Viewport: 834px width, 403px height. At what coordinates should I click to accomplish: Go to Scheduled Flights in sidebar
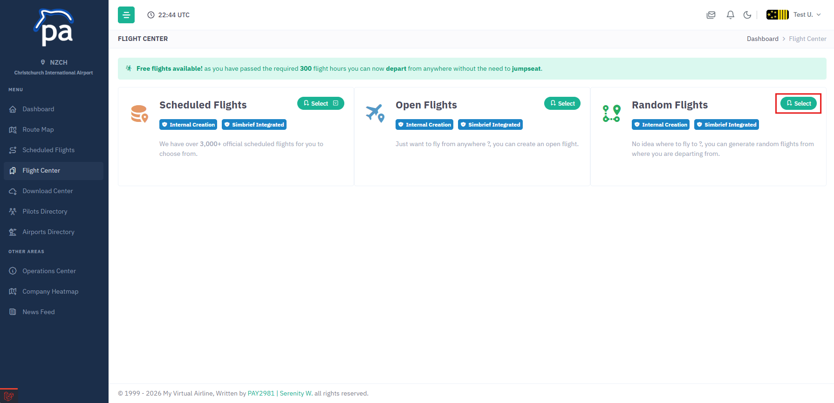pyautogui.click(x=54, y=150)
